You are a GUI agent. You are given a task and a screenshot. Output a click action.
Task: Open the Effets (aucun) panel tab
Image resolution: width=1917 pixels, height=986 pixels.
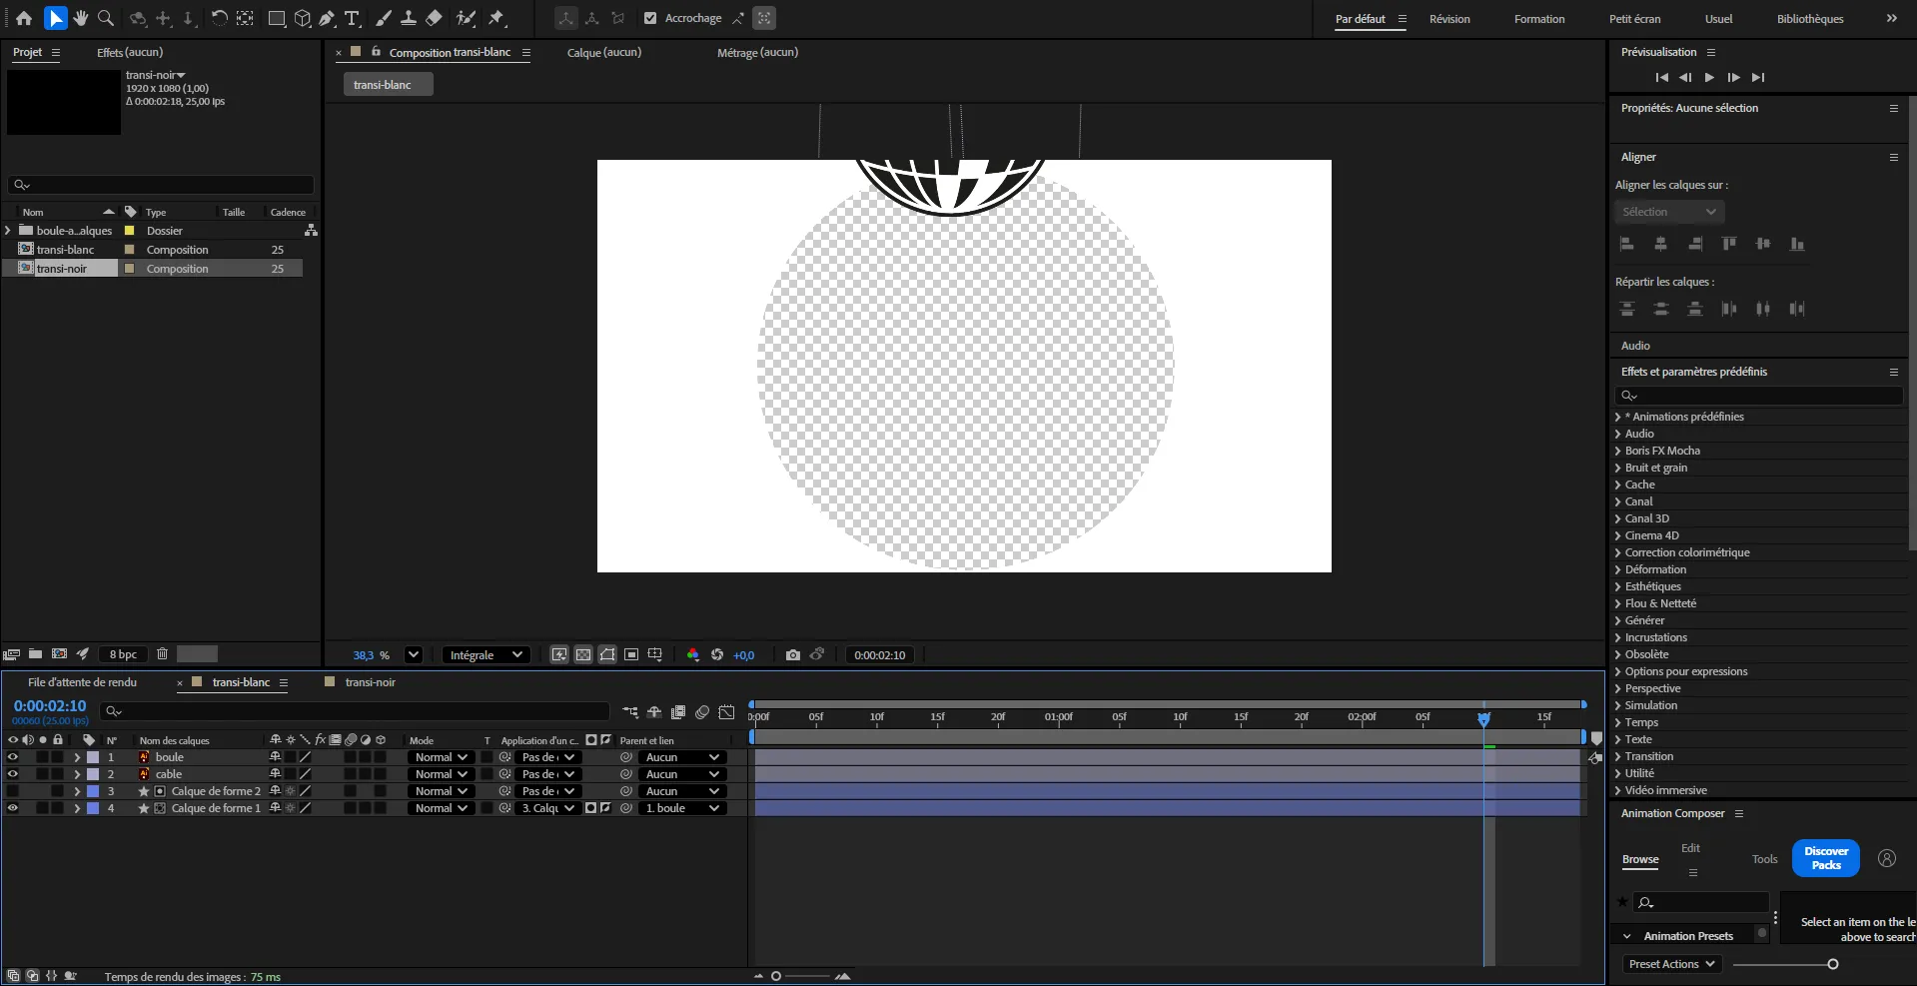[x=130, y=52]
